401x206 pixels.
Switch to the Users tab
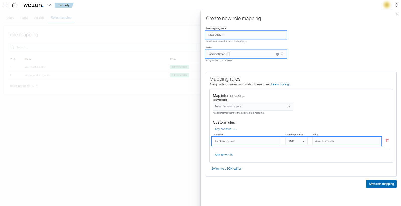click(10, 18)
